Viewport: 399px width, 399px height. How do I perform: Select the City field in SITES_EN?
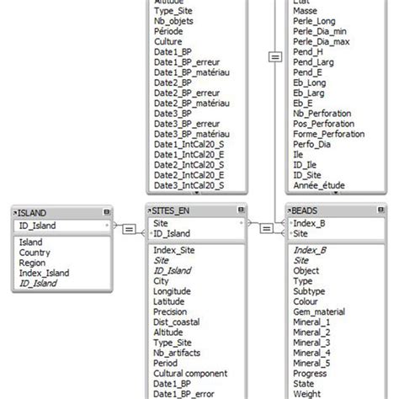[161, 281]
